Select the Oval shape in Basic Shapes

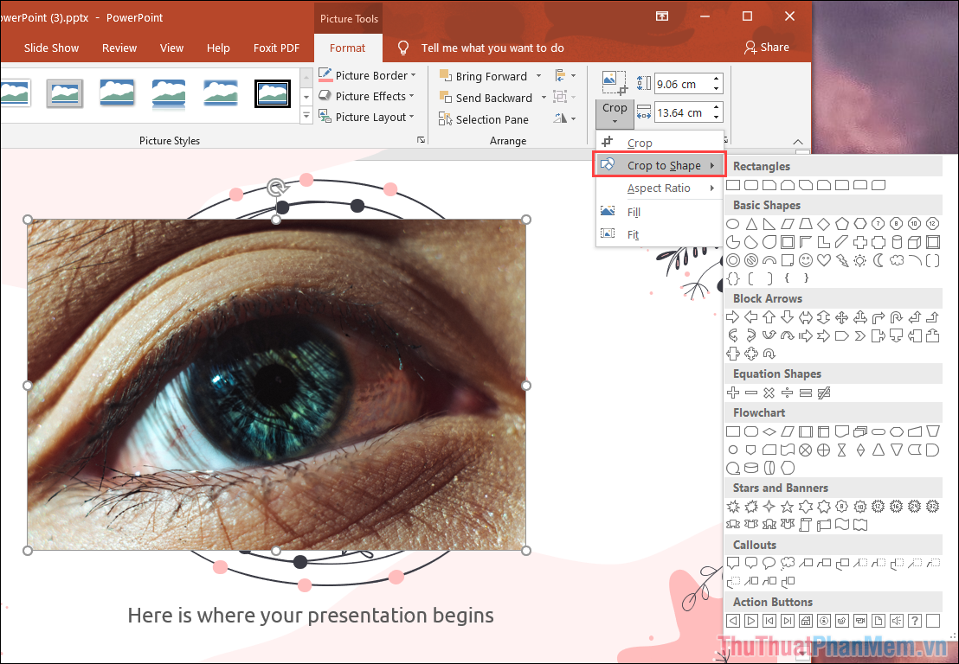(733, 223)
